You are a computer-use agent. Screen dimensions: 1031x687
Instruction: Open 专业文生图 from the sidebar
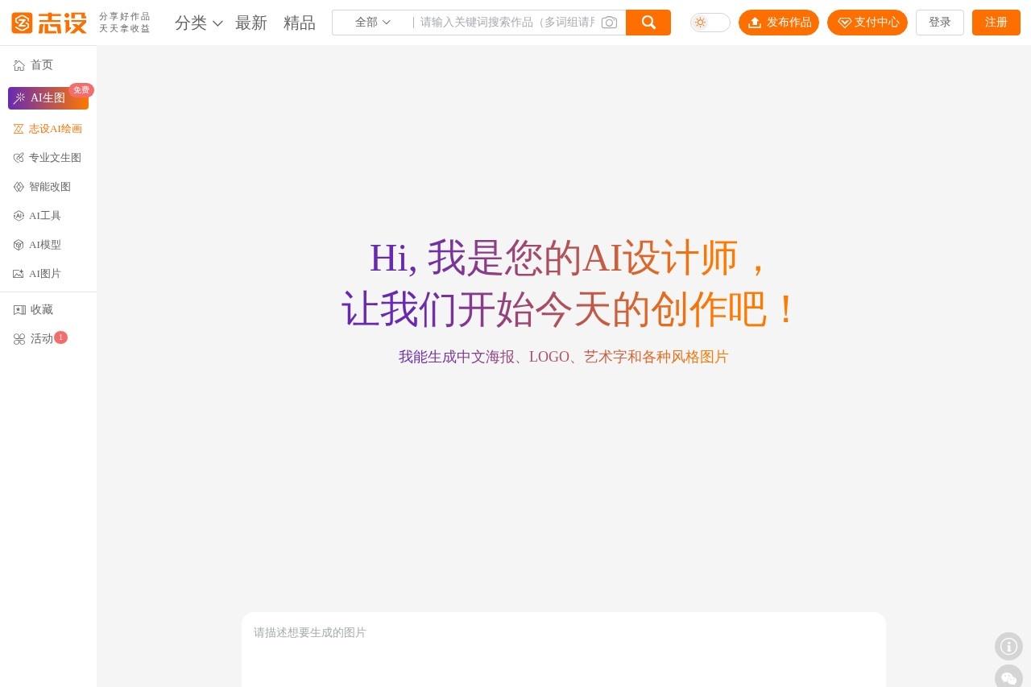(x=55, y=158)
